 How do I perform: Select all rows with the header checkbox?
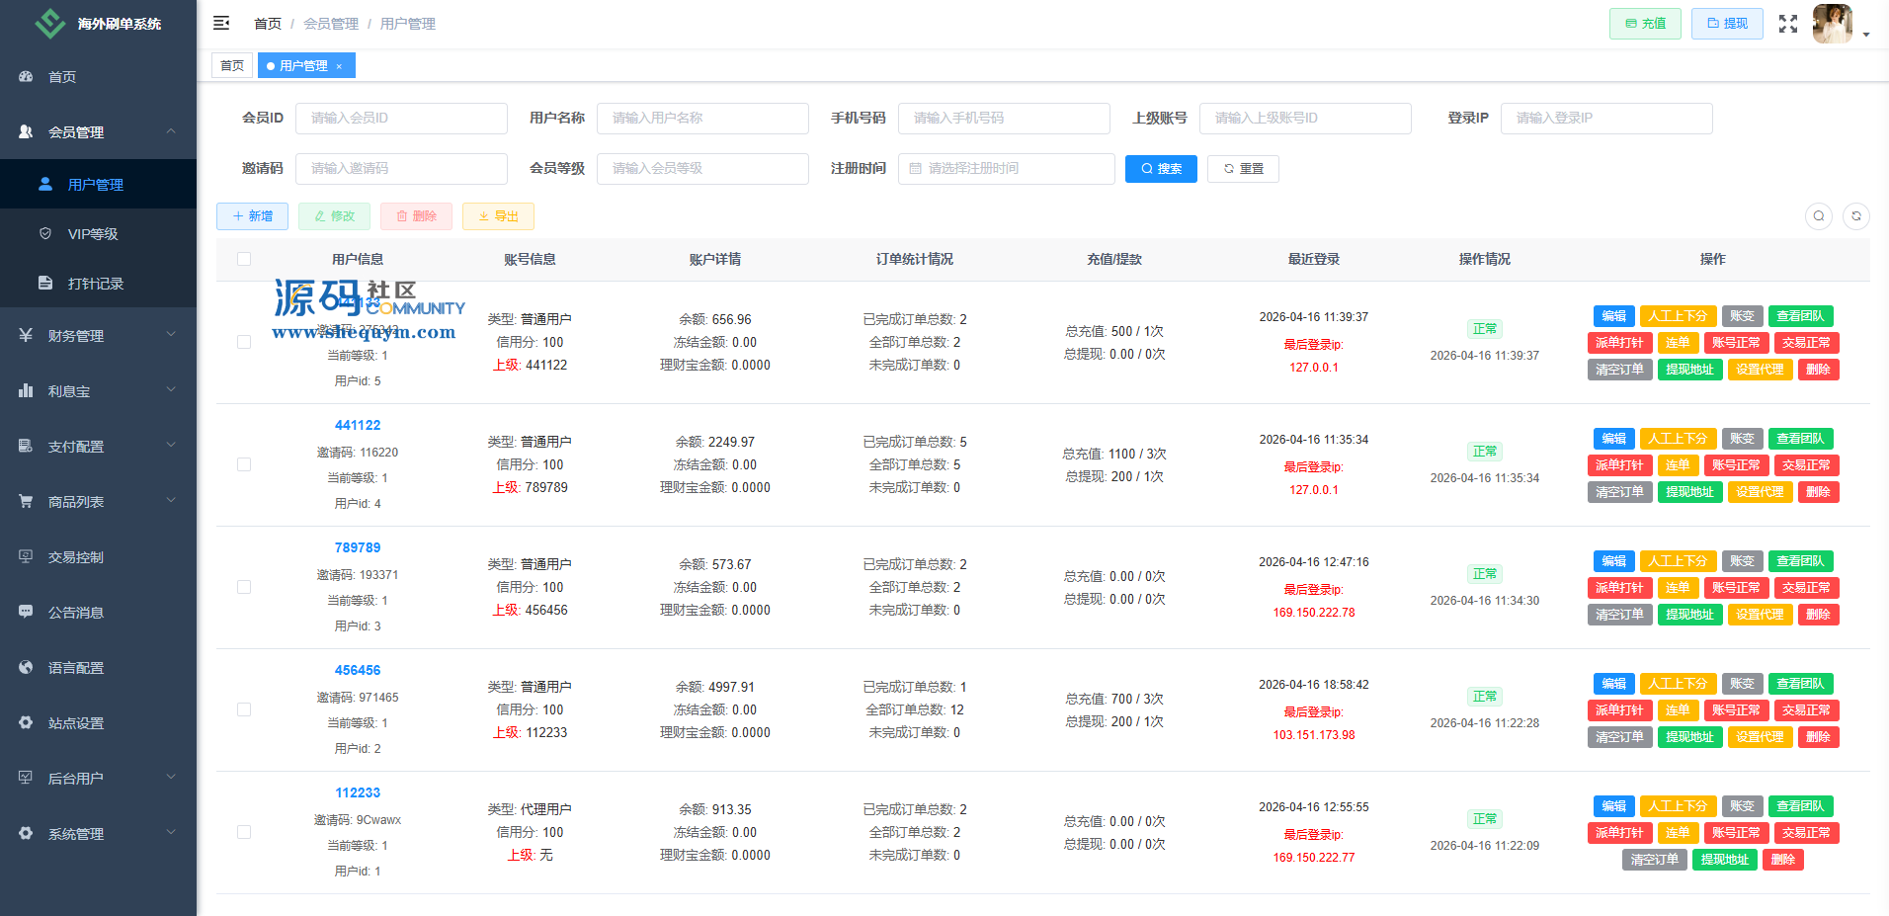click(244, 259)
